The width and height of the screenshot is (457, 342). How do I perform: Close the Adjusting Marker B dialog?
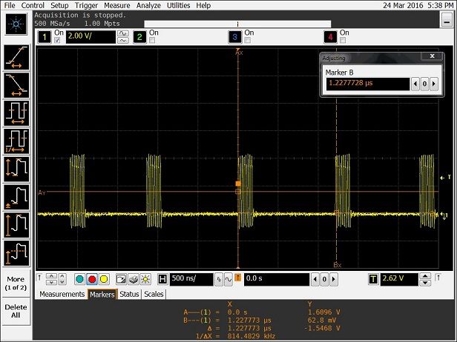432,56
